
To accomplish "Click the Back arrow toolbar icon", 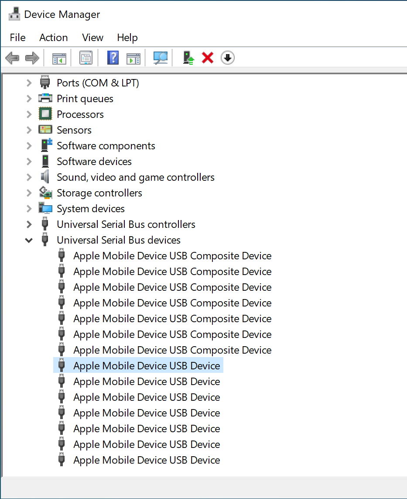I will (x=12, y=58).
